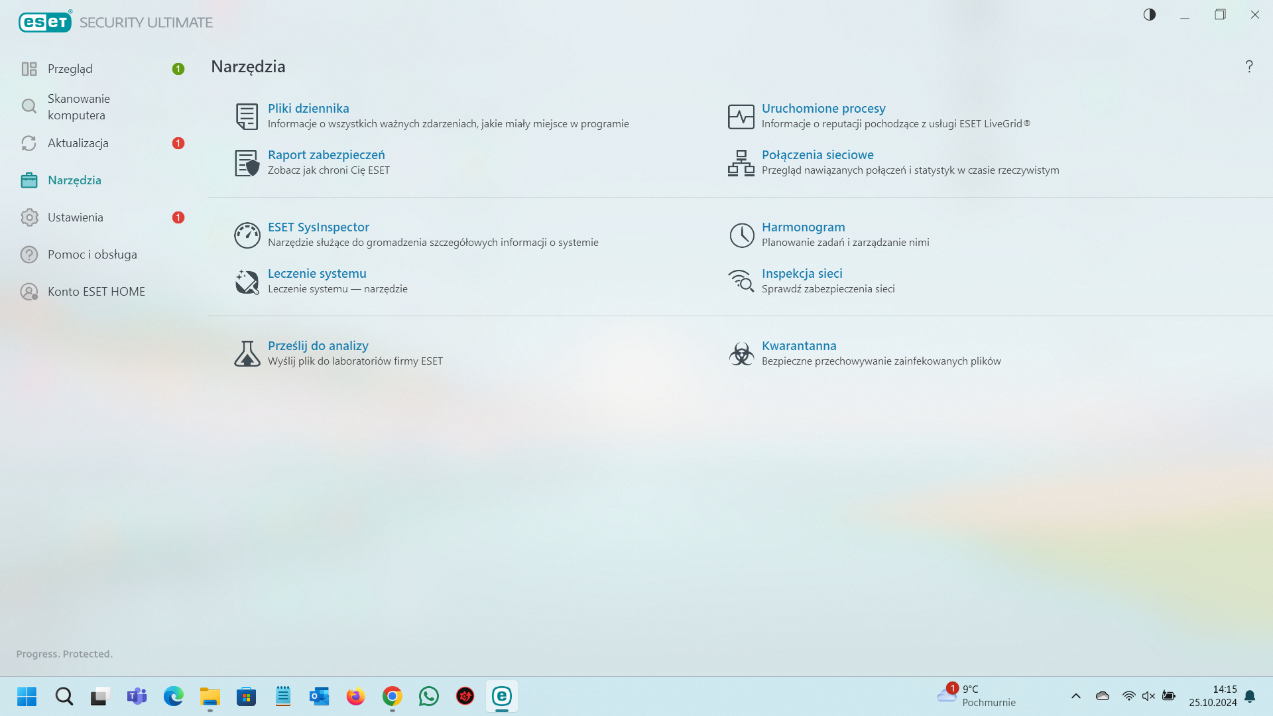Toggle the contrast theme icon in title bar
The height and width of the screenshot is (716, 1273).
click(1150, 15)
